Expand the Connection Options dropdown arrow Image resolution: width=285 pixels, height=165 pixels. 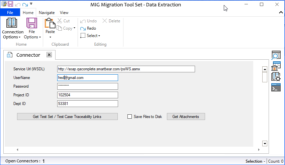coord(19,37)
